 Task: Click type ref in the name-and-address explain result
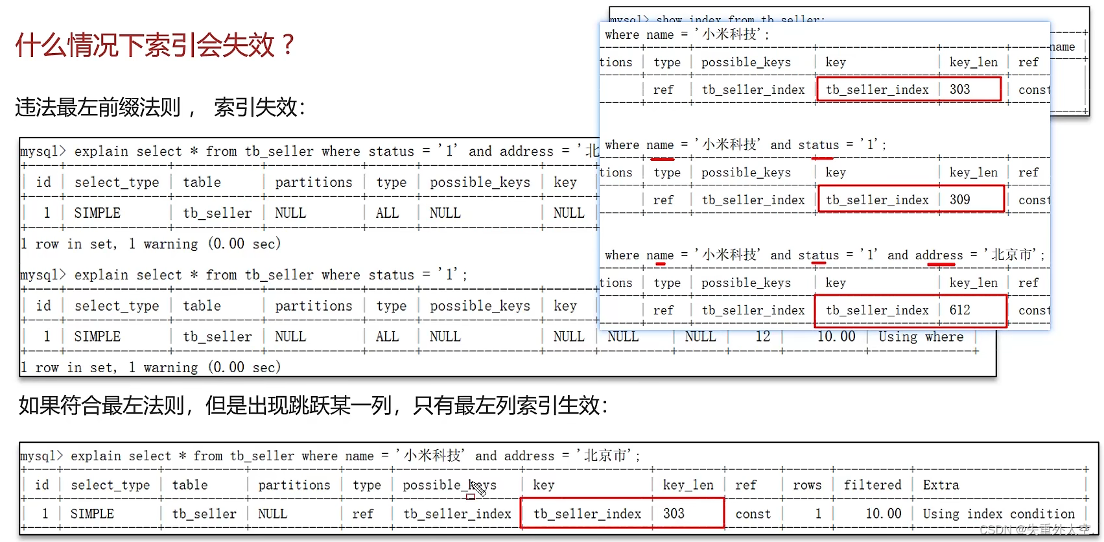point(363,513)
